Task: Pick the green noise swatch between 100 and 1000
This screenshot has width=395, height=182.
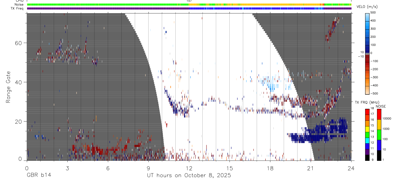Action: click(x=379, y=134)
